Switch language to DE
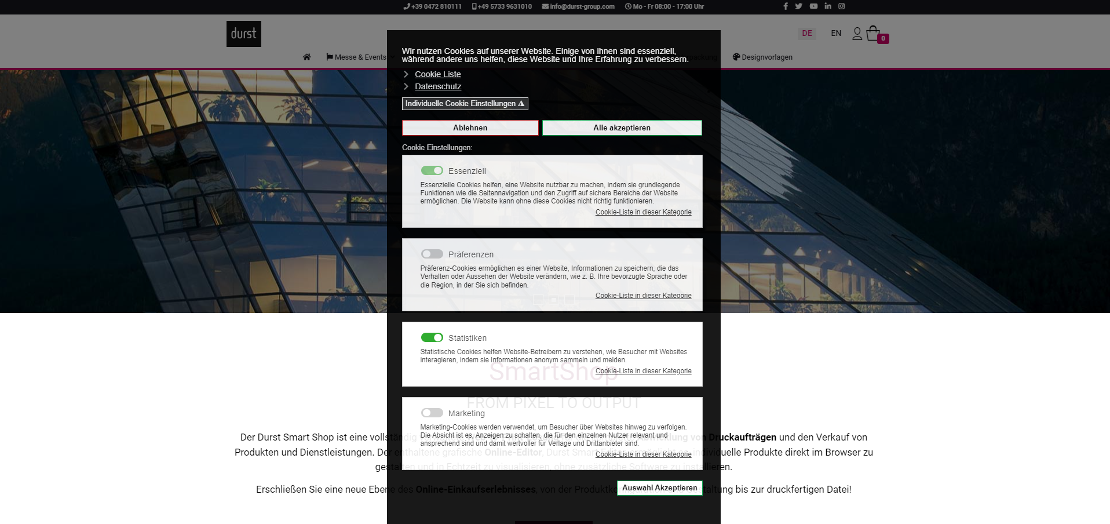The width and height of the screenshot is (1110, 524). 807,34
